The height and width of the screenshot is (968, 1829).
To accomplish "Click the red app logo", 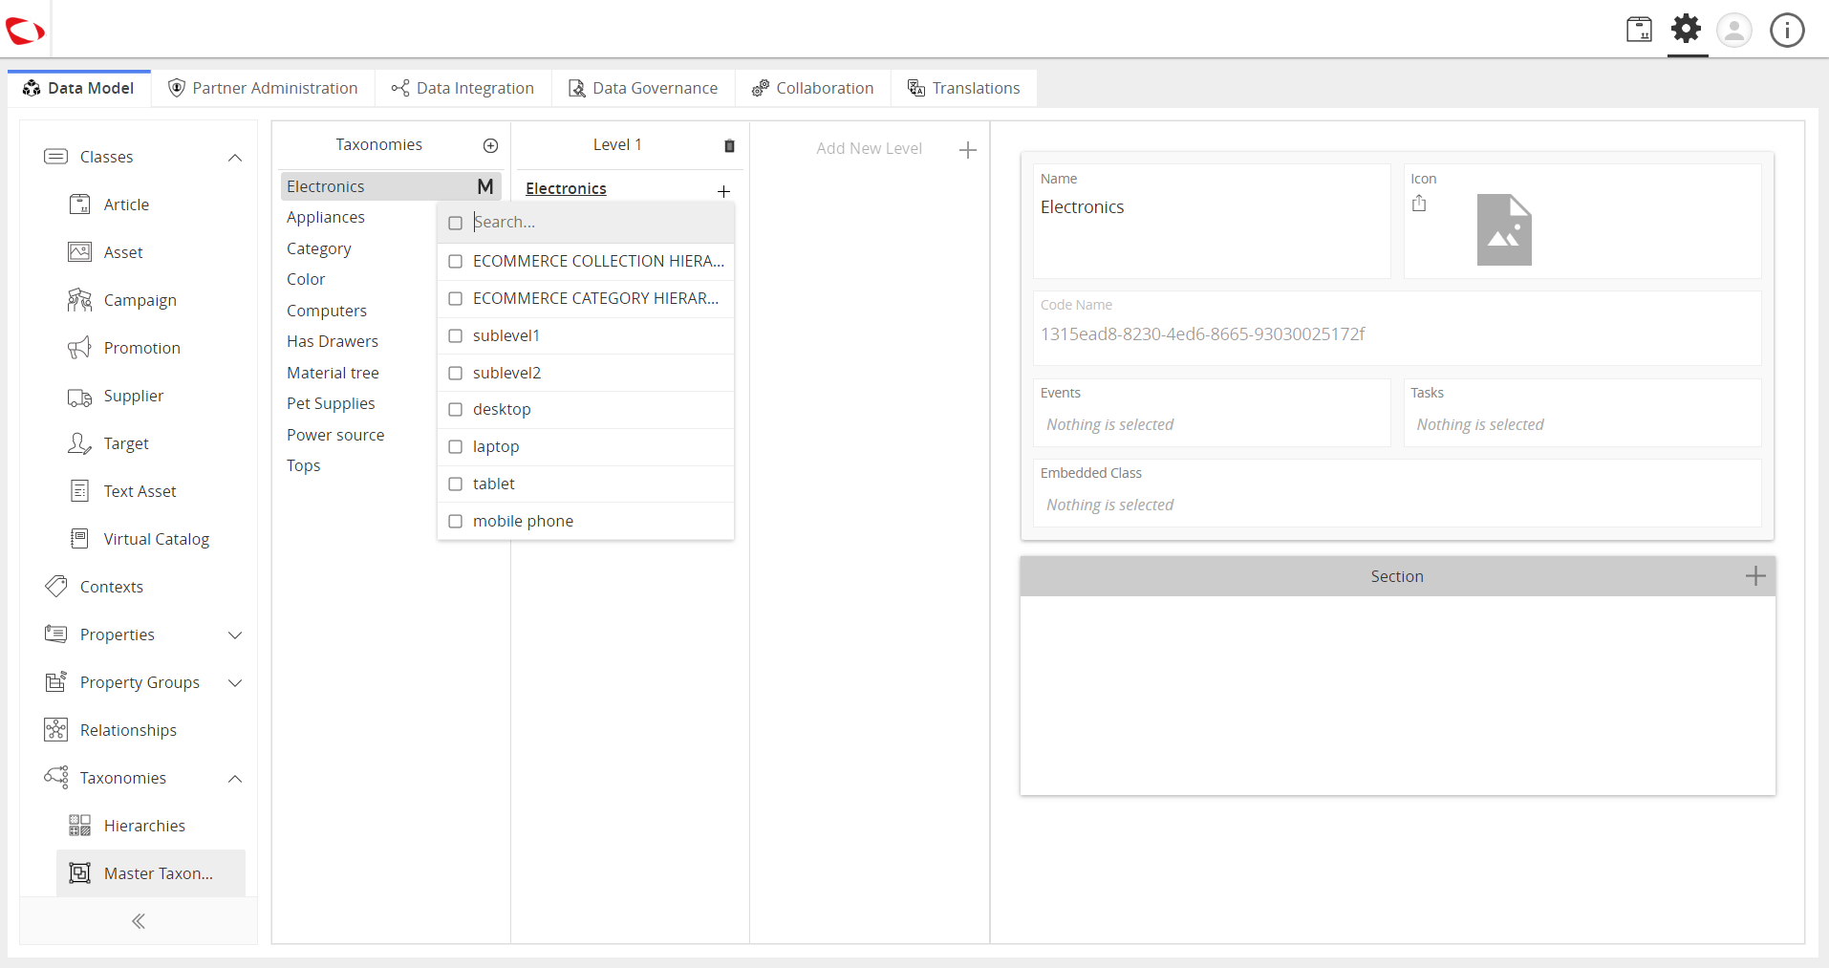I will coord(25,32).
